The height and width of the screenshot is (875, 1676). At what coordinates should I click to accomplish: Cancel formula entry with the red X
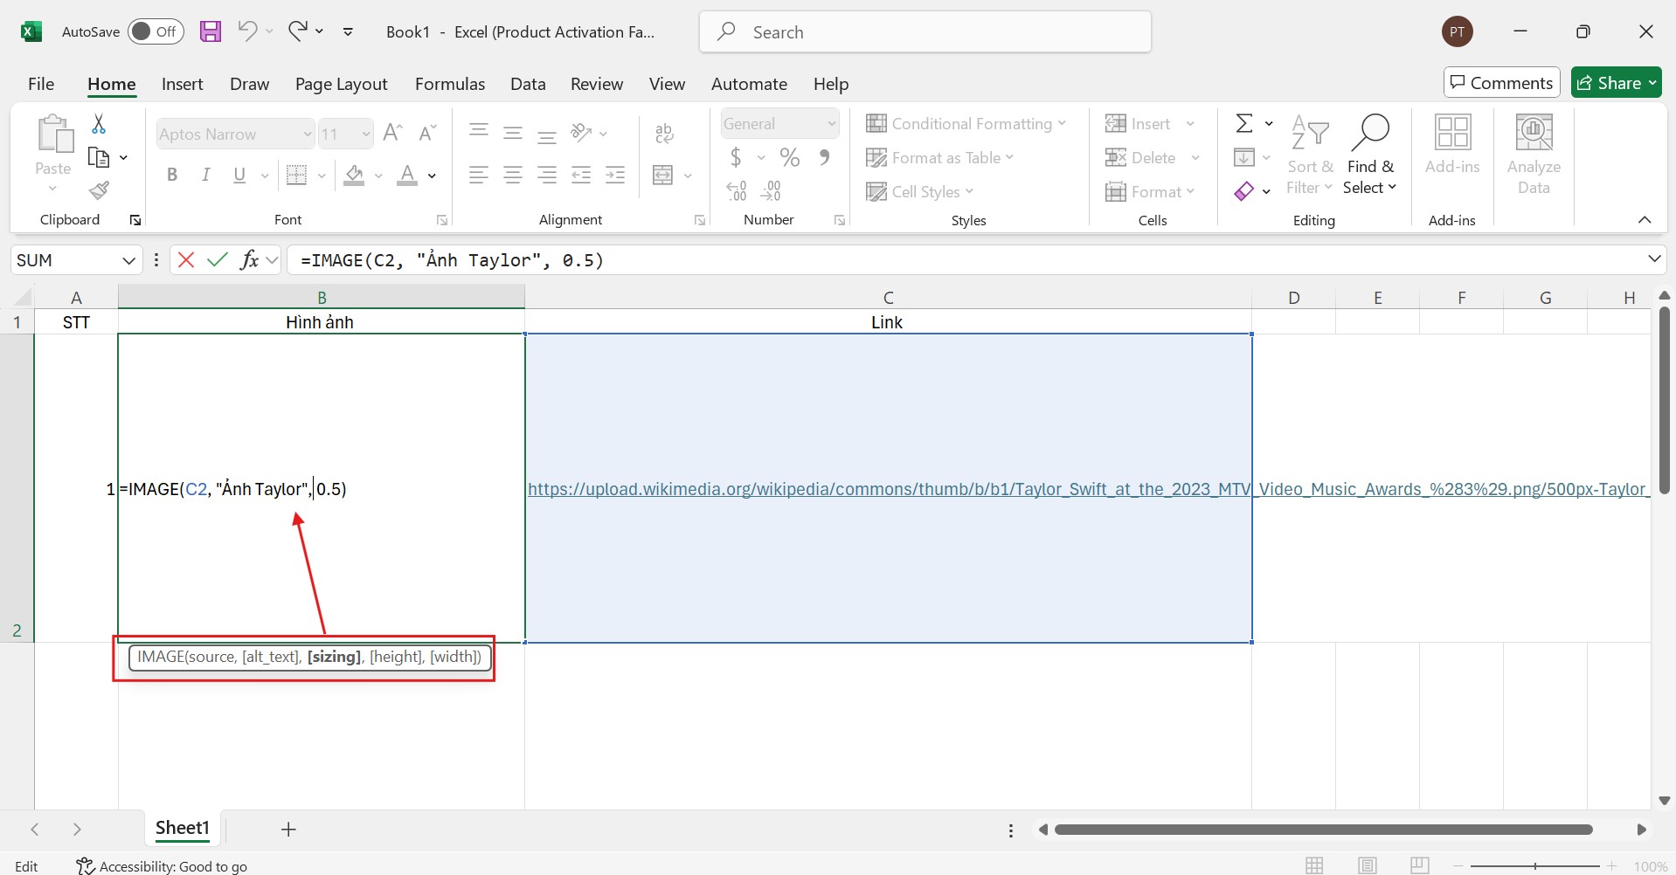pyautogui.click(x=186, y=259)
